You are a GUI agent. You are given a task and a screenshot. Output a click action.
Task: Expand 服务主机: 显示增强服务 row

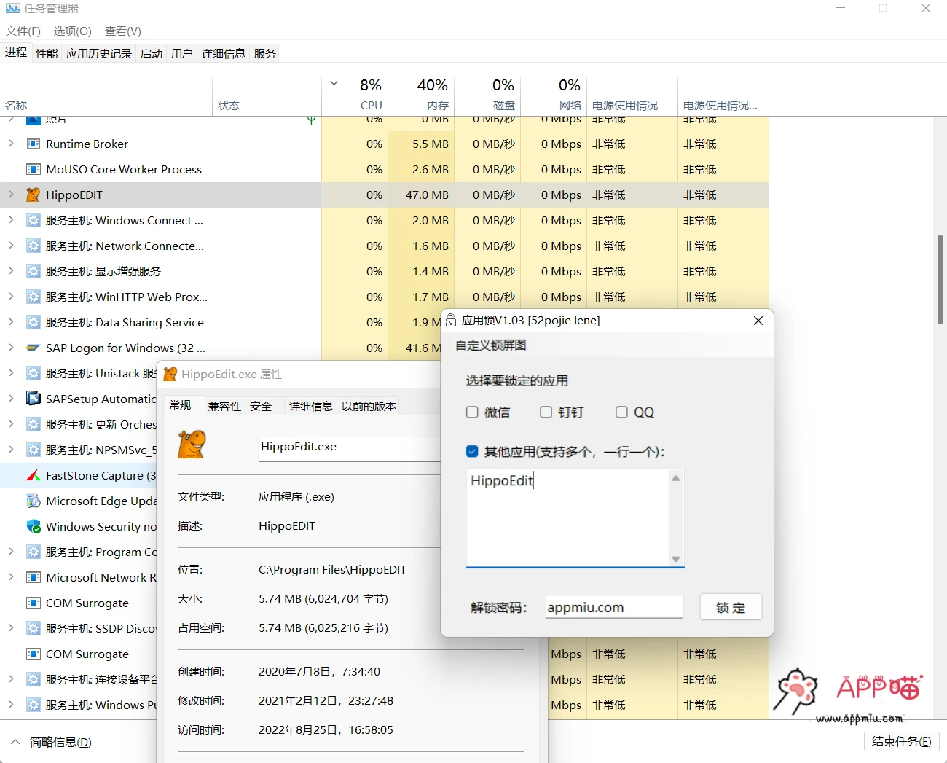pyautogui.click(x=11, y=271)
